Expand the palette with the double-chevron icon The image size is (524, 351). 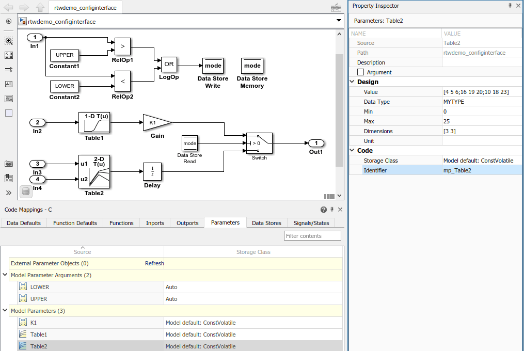click(x=8, y=192)
